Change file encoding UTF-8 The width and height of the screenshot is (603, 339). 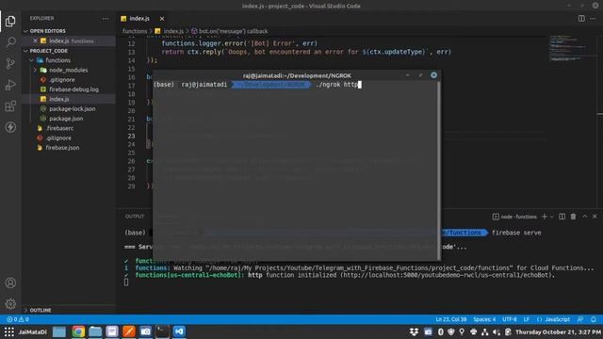(x=510, y=319)
